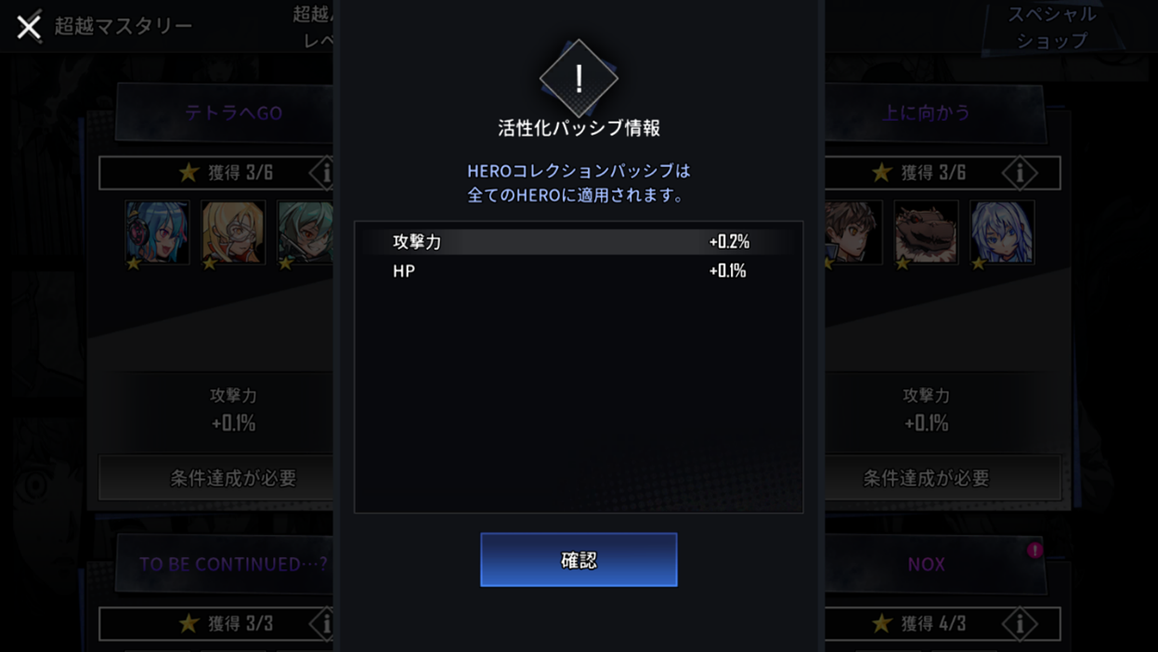This screenshot has height=652, width=1158.
Task: Open info icon beside 獲得 4/3
Action: [x=1020, y=623]
